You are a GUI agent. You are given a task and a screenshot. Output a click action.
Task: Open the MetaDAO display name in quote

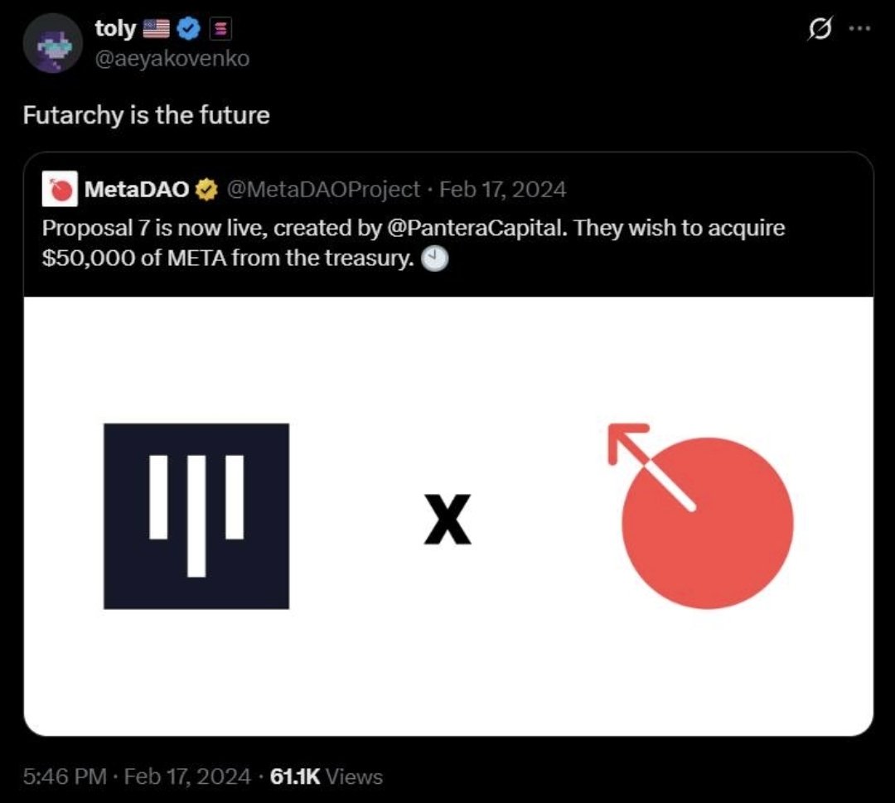[136, 191]
